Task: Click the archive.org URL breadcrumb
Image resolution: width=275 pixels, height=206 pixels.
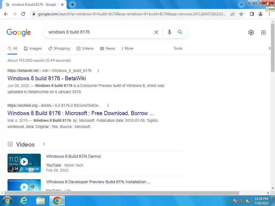Action: coord(54,105)
